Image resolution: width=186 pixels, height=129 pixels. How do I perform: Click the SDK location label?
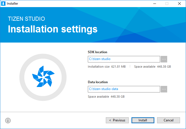(x=97, y=52)
